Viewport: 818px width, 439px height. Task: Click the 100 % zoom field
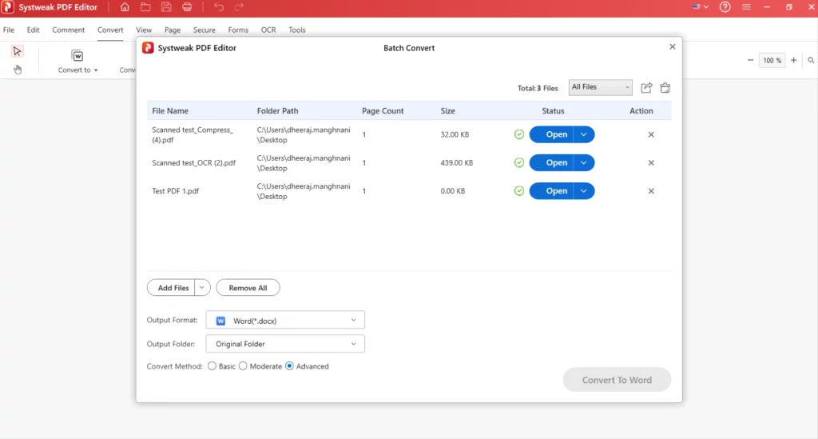point(772,61)
